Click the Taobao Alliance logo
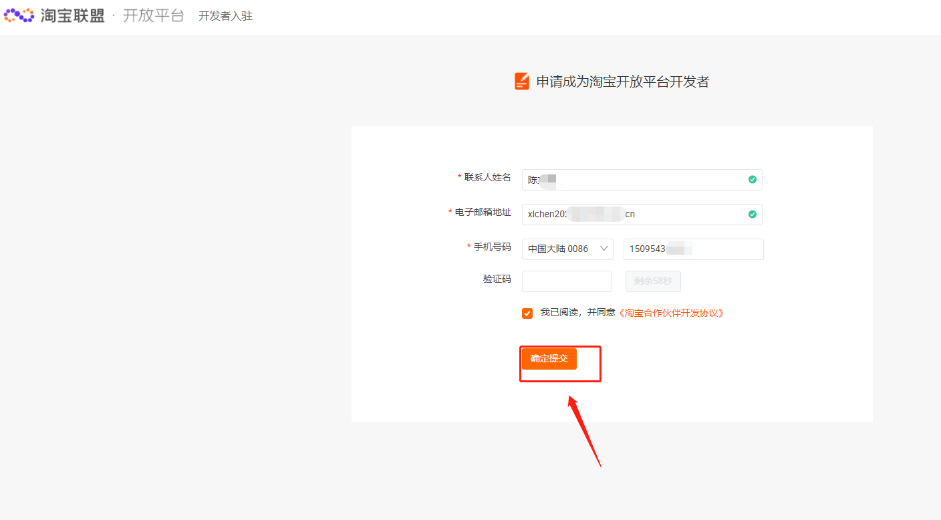The width and height of the screenshot is (941, 520). [x=54, y=15]
